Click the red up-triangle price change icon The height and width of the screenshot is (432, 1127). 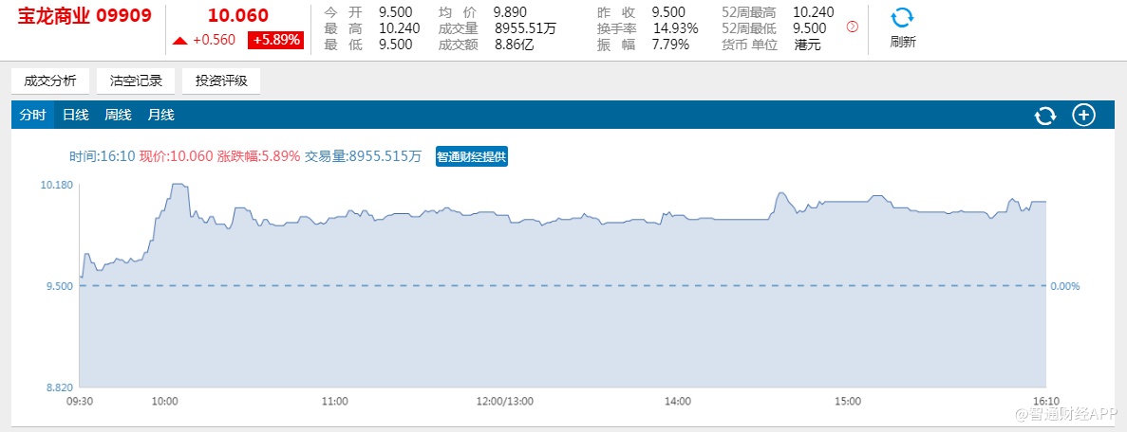(179, 41)
